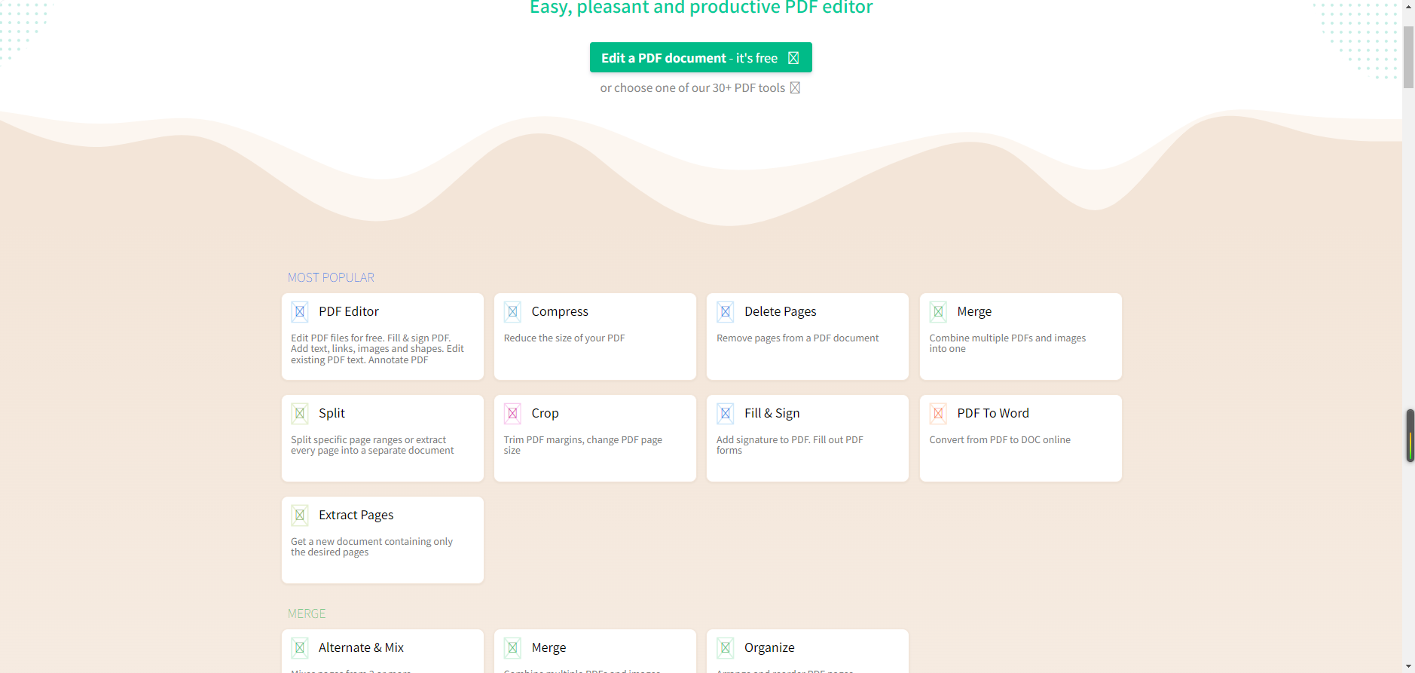Screen dimensions: 1415x673
Task: Click the PDF To Word icon
Action: click(938, 414)
